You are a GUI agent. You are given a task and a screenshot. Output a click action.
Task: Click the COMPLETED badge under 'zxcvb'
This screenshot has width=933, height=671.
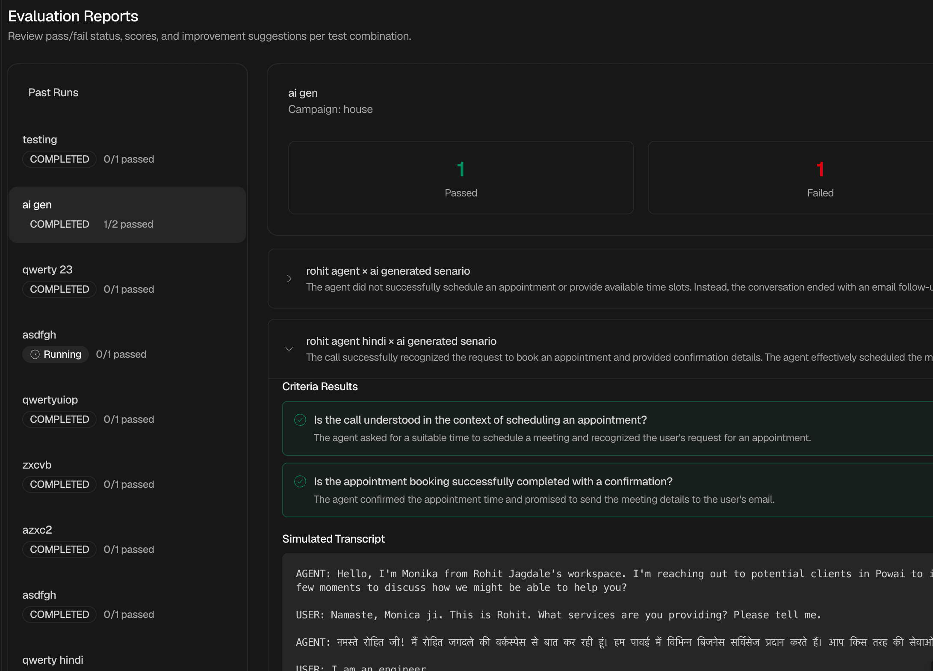click(59, 484)
